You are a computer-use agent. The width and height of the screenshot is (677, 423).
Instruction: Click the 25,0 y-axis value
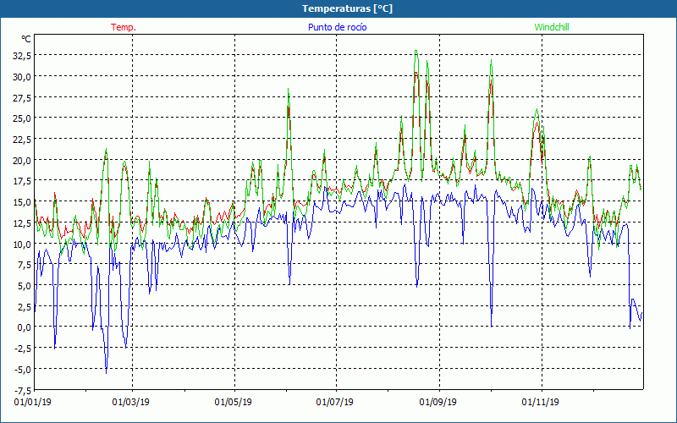(22, 118)
